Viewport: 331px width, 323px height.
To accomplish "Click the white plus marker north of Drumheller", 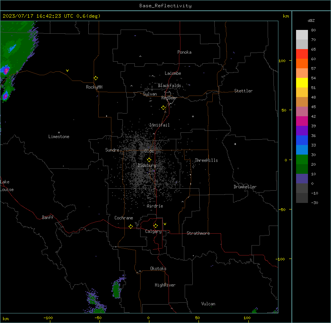I will tap(235, 144).
